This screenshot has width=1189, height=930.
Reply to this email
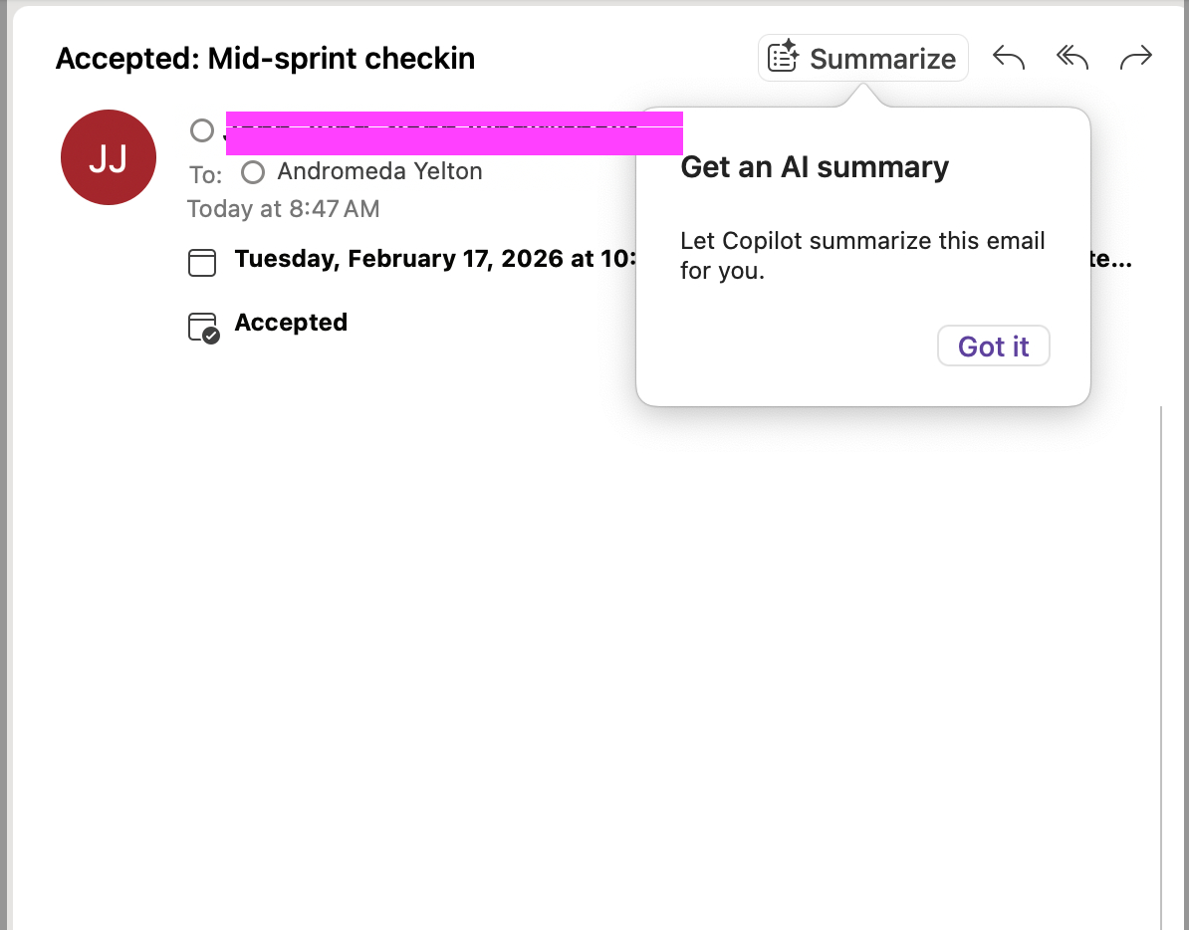(x=1009, y=59)
